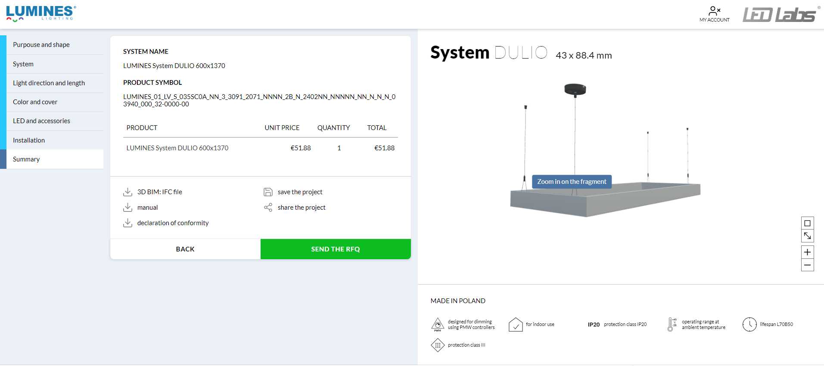
Task: Go to the System step
Action: point(55,64)
